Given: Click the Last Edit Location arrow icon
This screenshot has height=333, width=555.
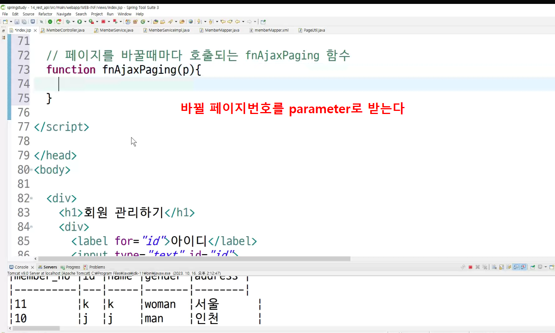Looking at the screenshot, I should pyautogui.click(x=223, y=21).
